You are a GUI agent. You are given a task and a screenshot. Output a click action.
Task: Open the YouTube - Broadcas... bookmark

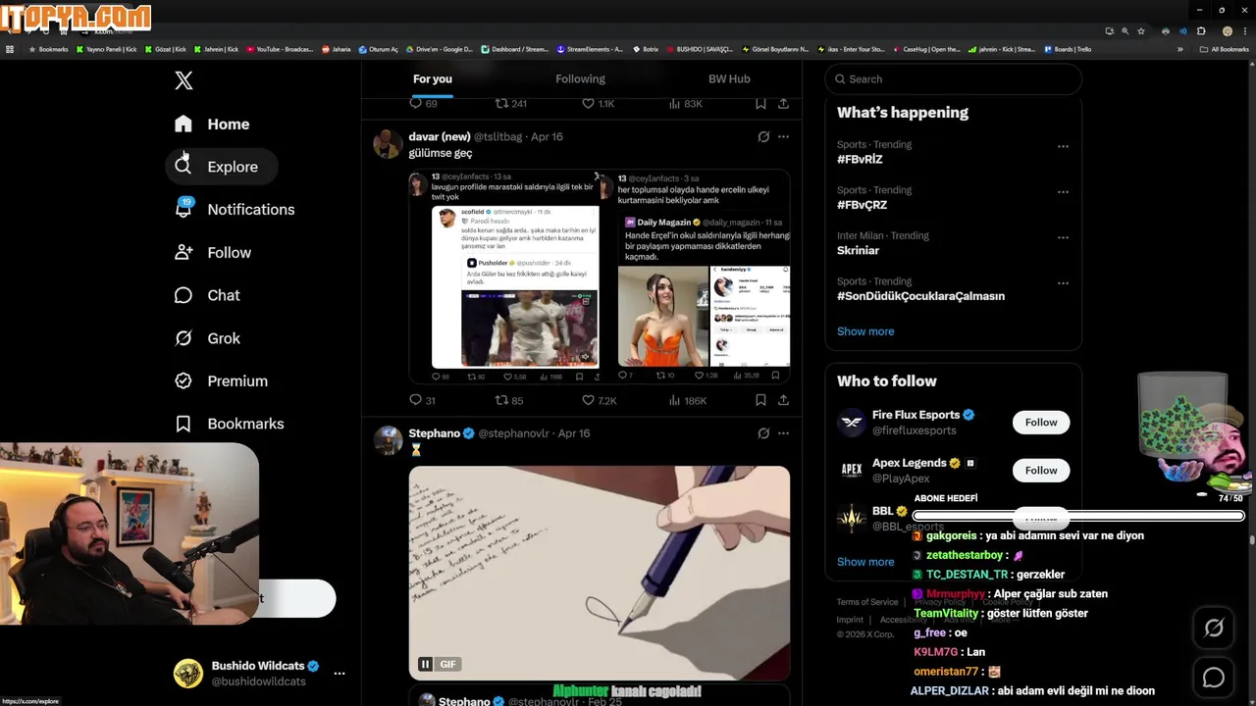pos(280,49)
